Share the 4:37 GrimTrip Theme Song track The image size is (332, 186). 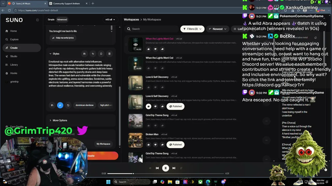(162, 126)
